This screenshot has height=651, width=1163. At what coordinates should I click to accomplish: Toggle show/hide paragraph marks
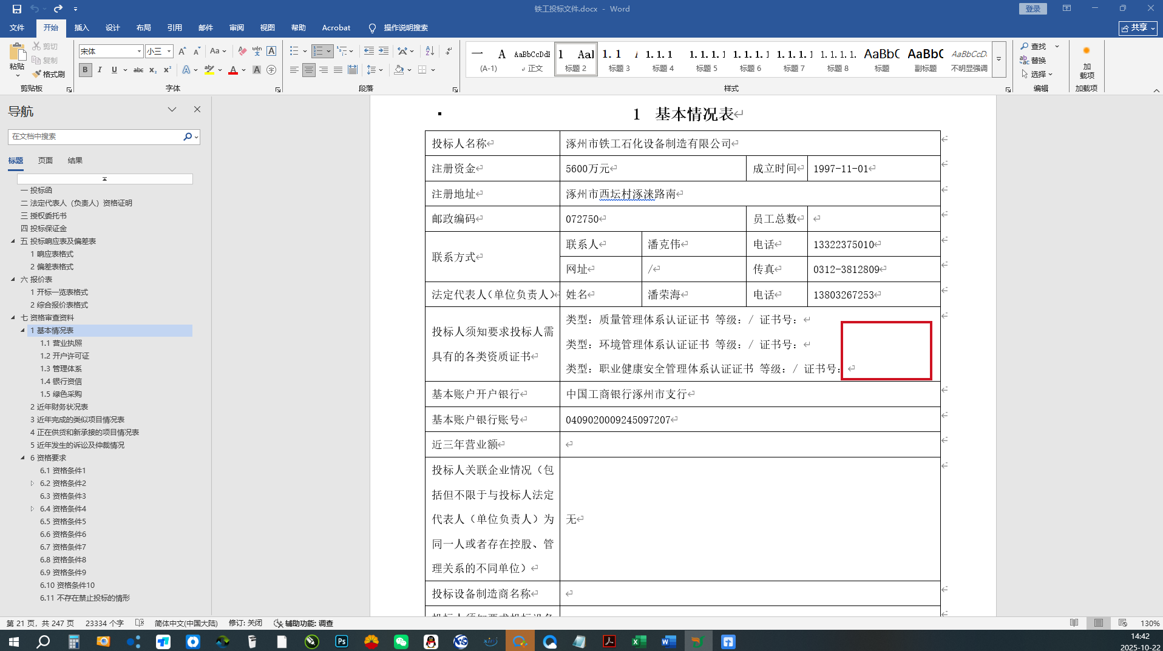[x=449, y=52]
